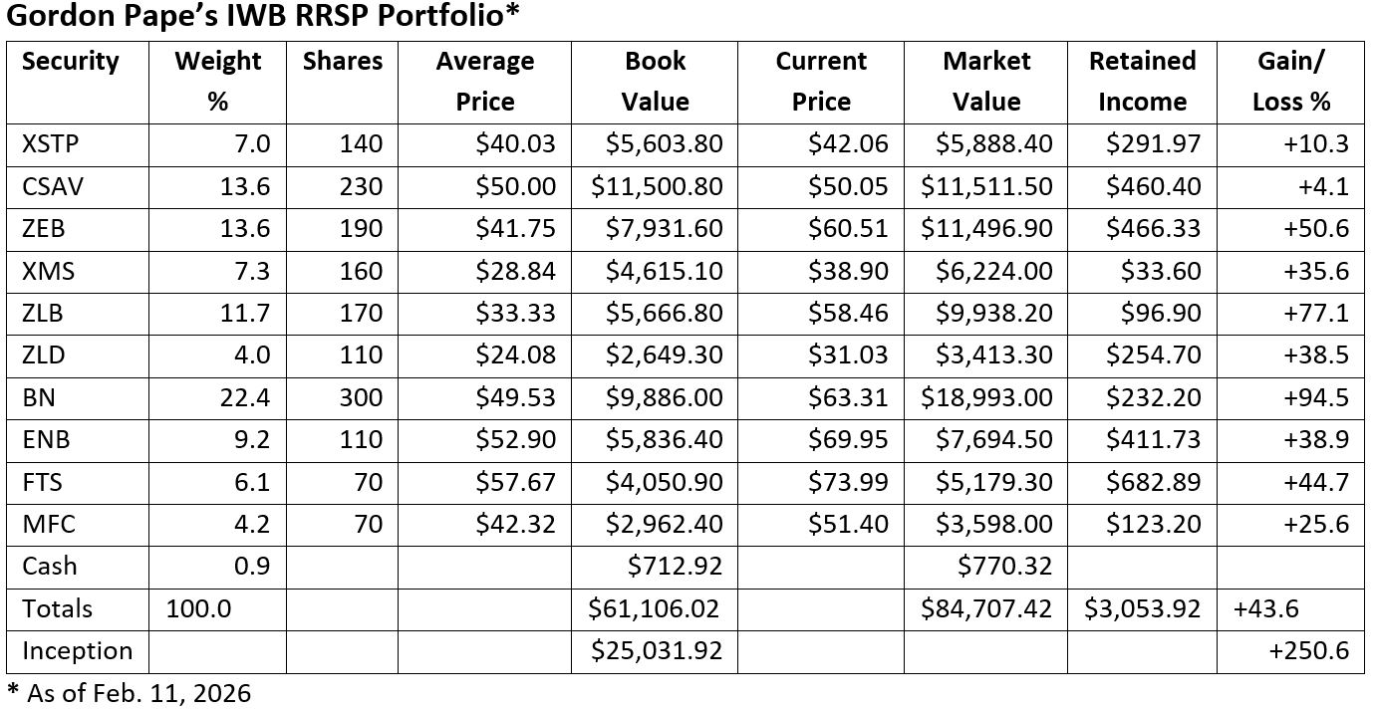This screenshot has width=1373, height=710.
Task: Click the Cash row label
Action: [x=49, y=567]
